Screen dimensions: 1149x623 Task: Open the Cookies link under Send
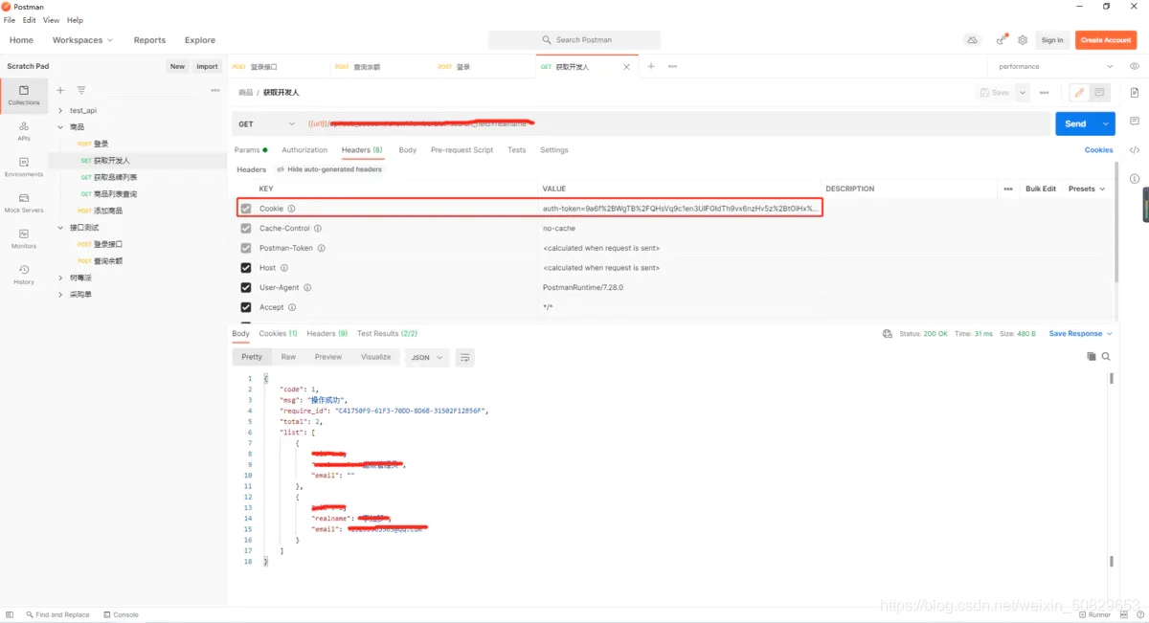(1098, 150)
